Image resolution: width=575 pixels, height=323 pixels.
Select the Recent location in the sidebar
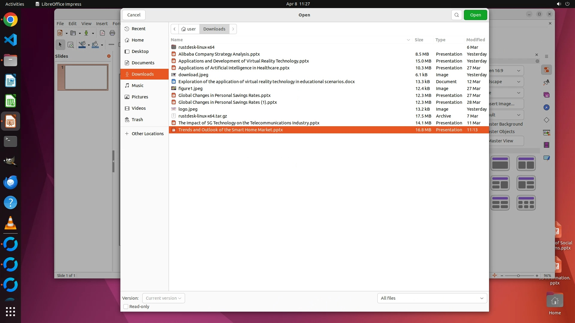138,29
